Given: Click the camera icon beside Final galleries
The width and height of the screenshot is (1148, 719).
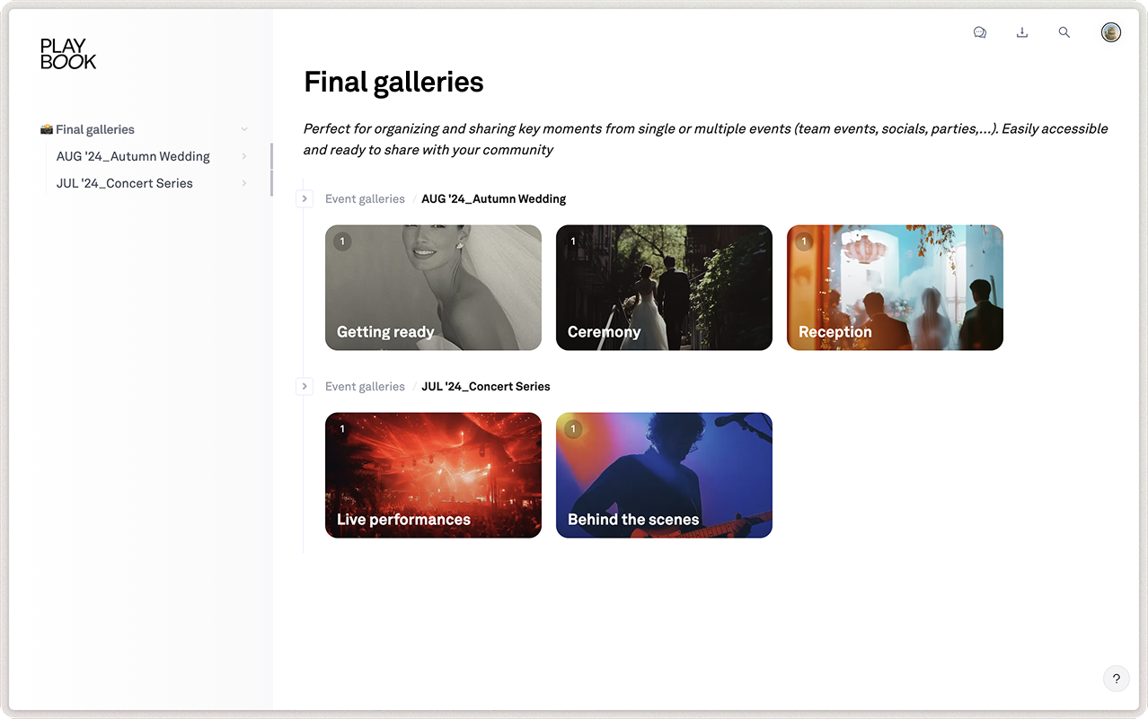Looking at the screenshot, I should tap(46, 129).
